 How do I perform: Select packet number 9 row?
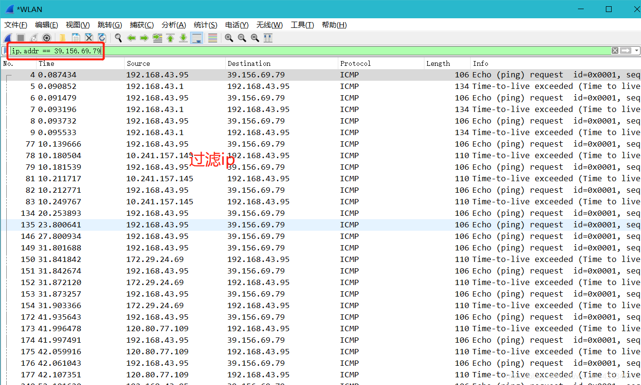click(320, 133)
